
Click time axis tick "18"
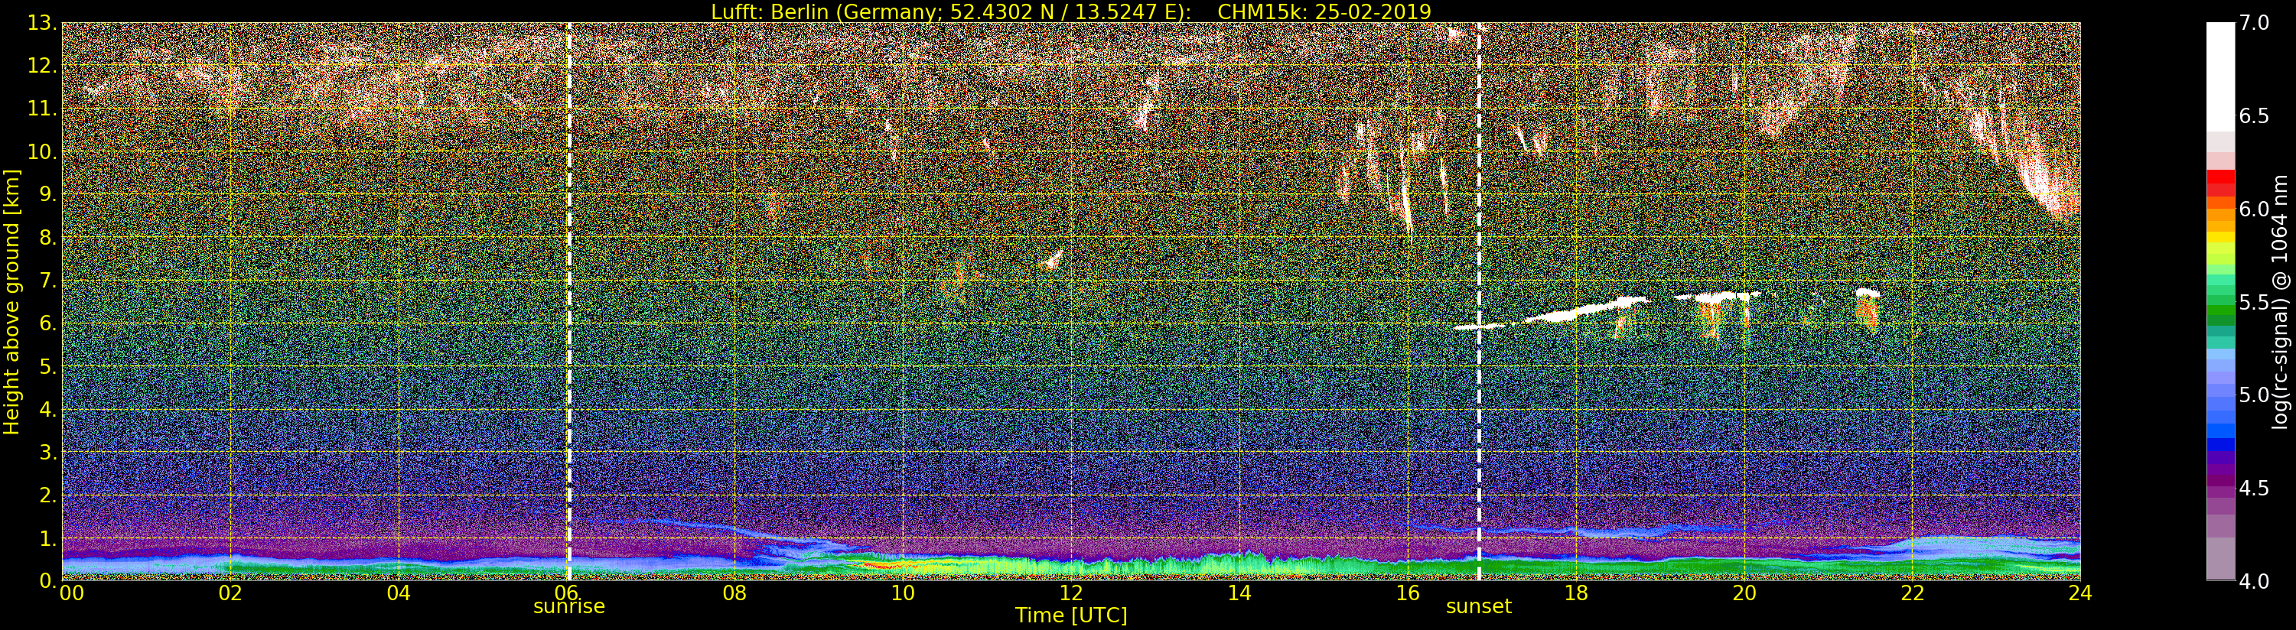[x=1576, y=593]
